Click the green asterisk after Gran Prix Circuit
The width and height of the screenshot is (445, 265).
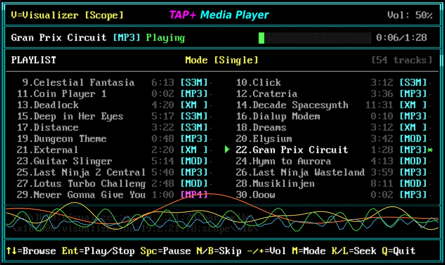pyautogui.click(x=430, y=150)
